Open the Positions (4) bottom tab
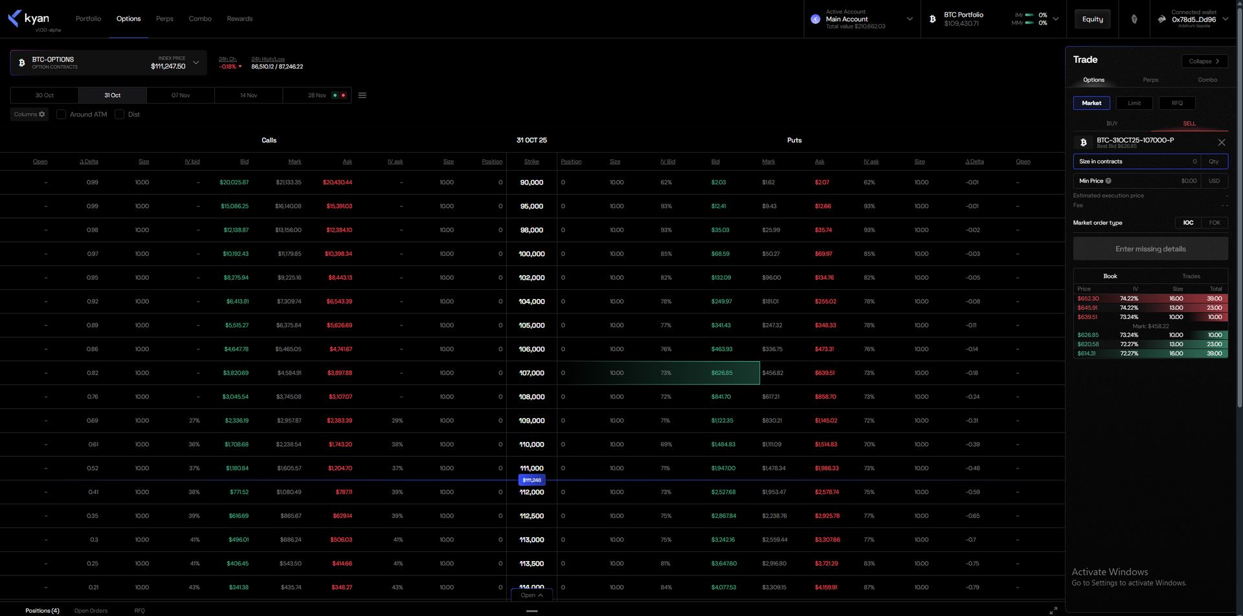The height and width of the screenshot is (616, 1243). point(42,611)
